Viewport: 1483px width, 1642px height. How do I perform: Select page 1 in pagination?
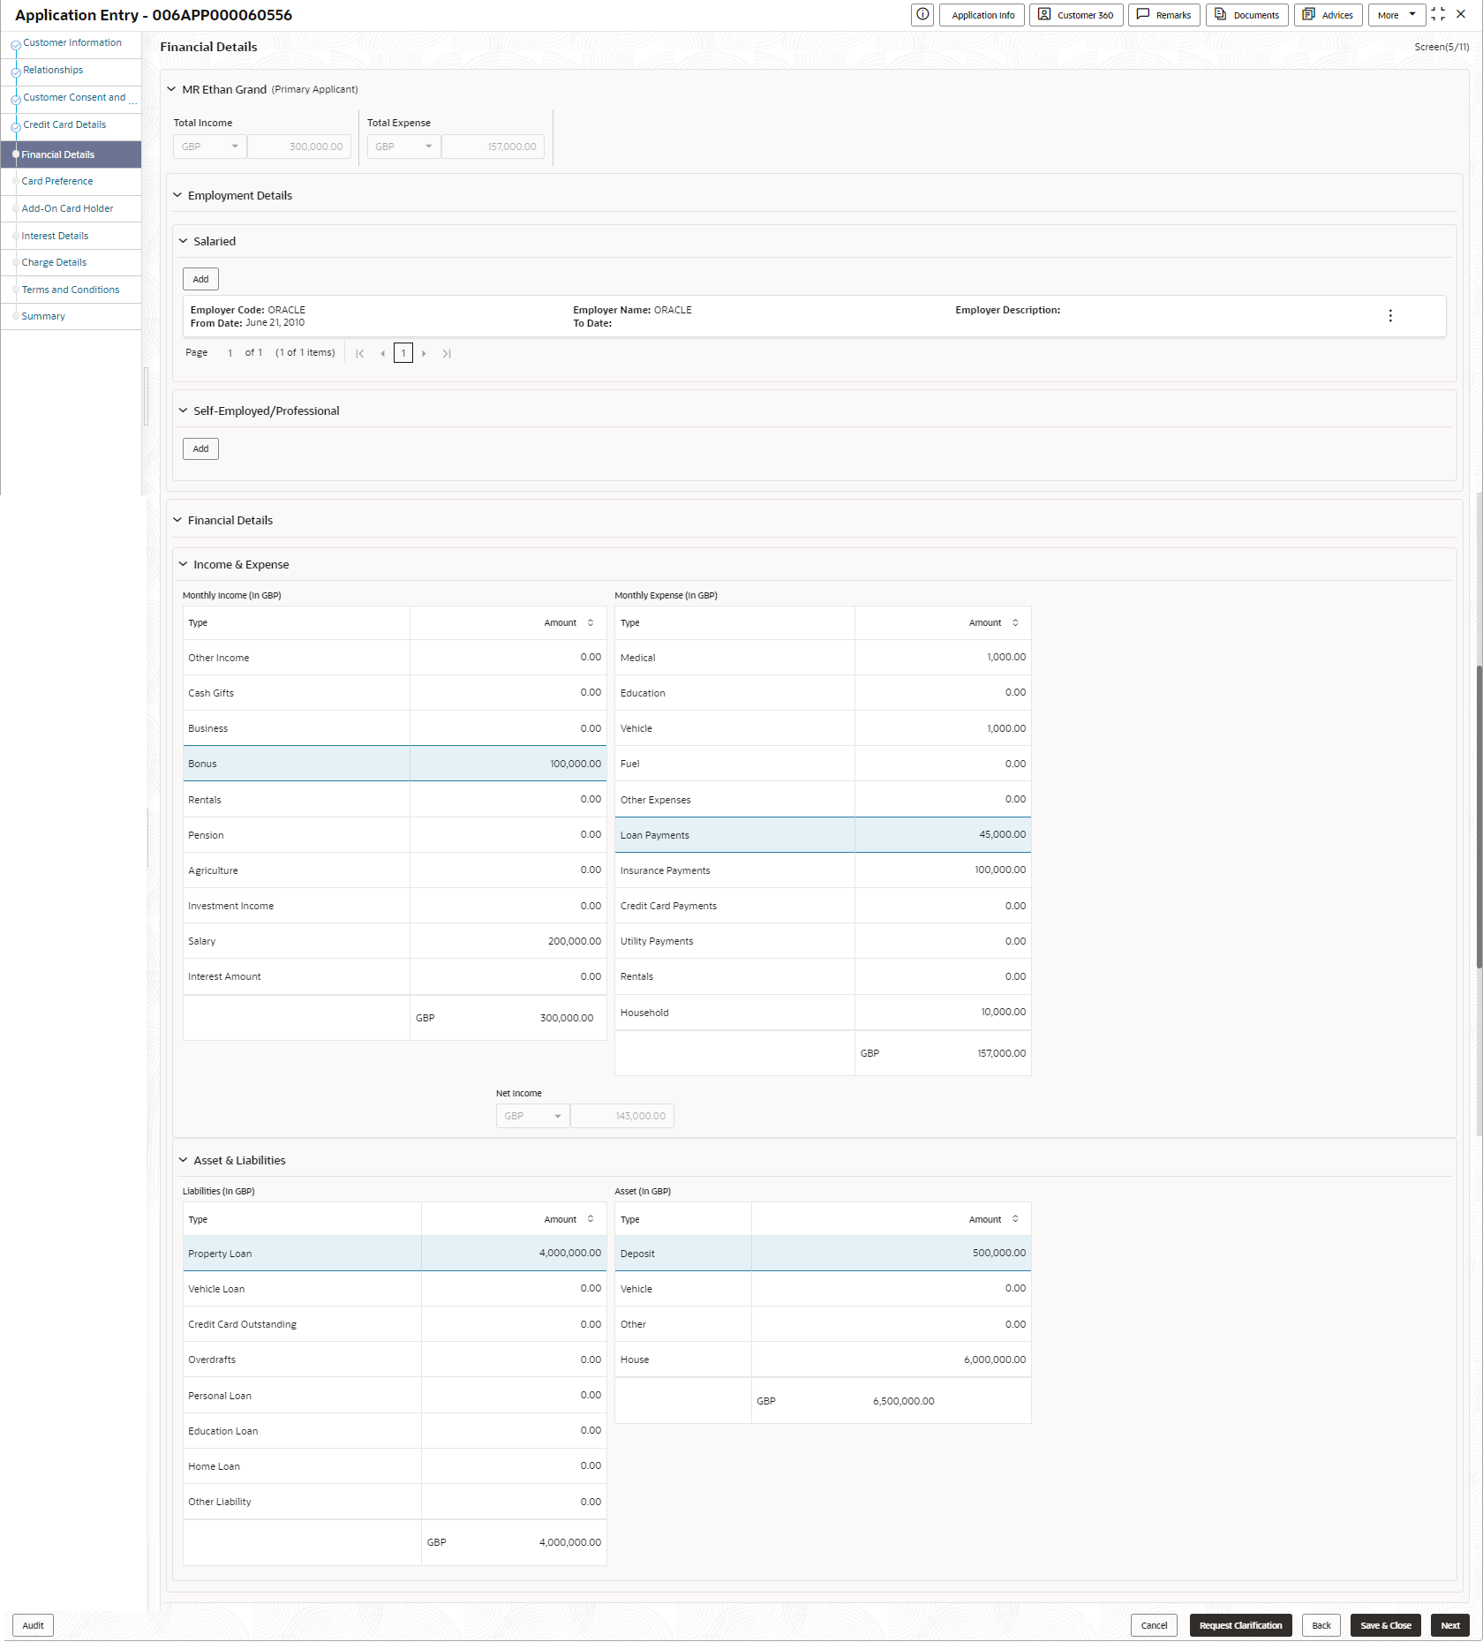point(403,353)
